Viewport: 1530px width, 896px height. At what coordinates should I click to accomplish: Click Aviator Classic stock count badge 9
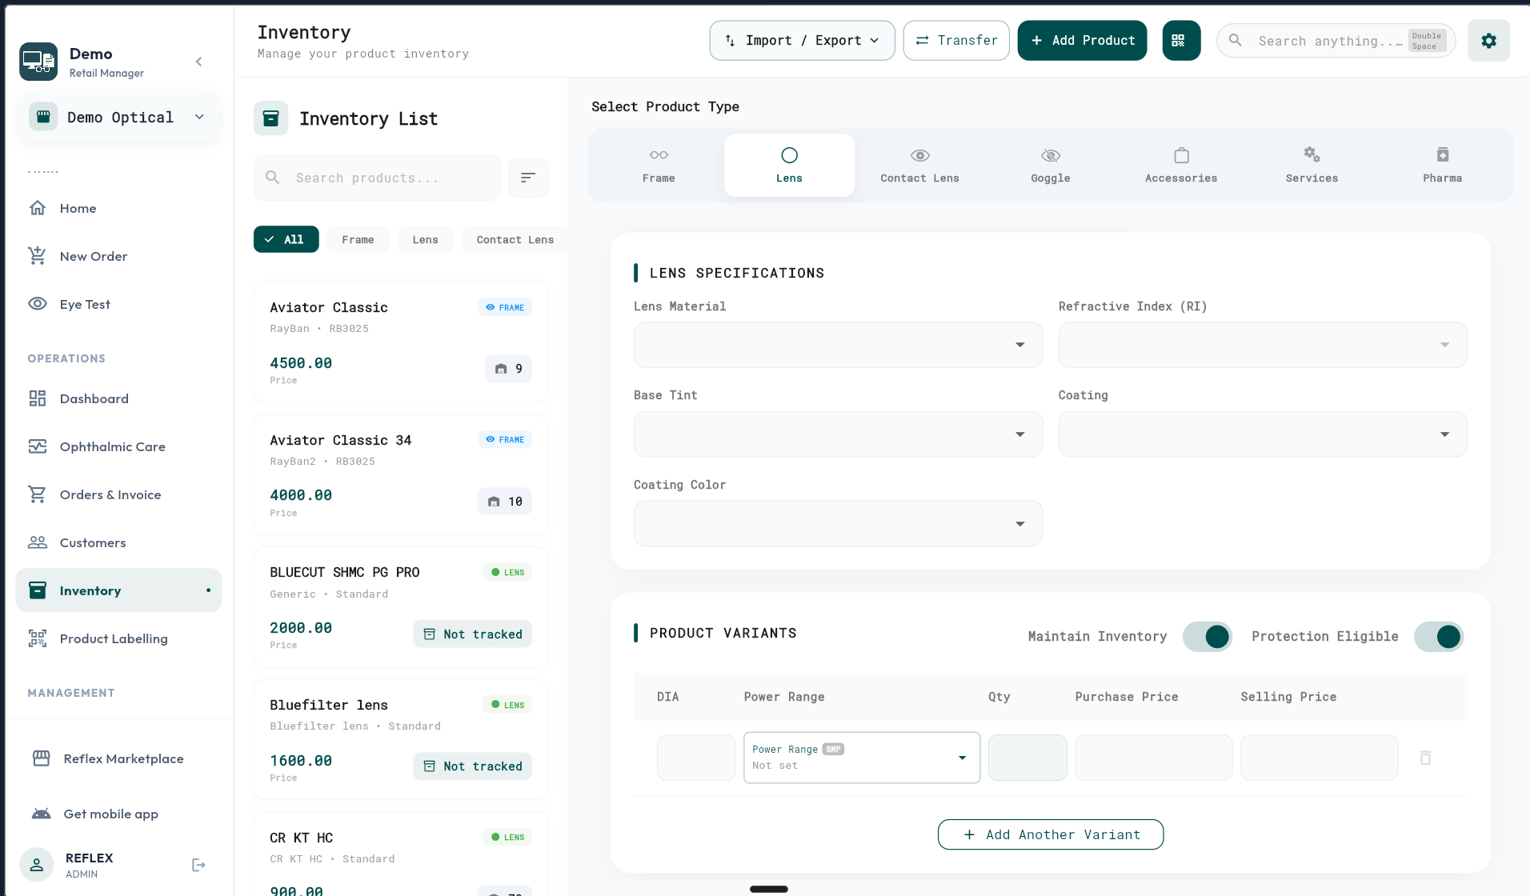pos(508,369)
